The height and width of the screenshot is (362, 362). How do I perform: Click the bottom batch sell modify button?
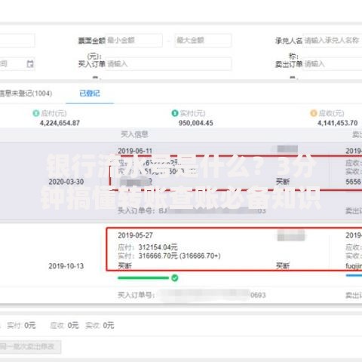pos(30,347)
